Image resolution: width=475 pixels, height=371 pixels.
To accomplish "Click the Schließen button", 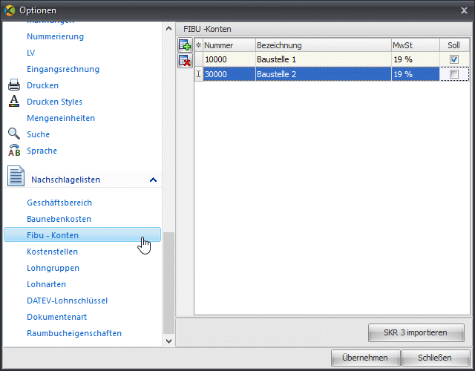I will pyautogui.click(x=436, y=358).
